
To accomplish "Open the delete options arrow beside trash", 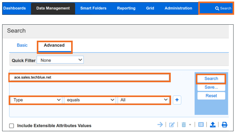I will [x=190, y=125].
